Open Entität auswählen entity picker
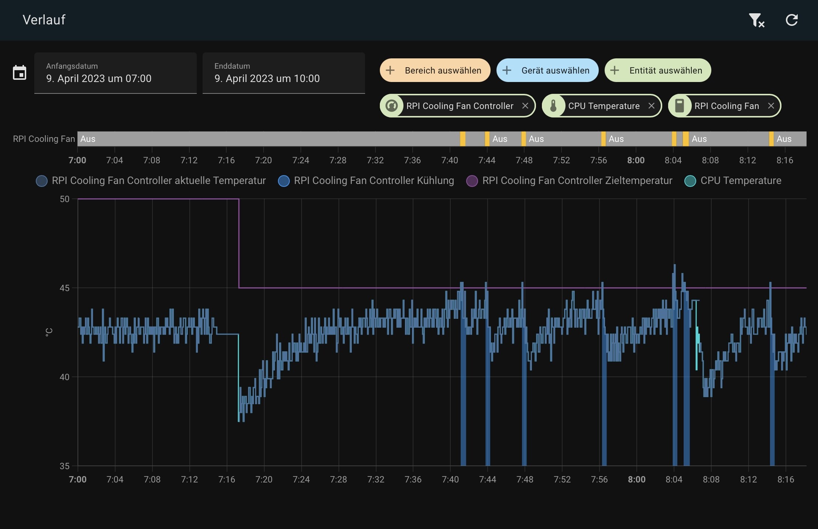 (657, 70)
